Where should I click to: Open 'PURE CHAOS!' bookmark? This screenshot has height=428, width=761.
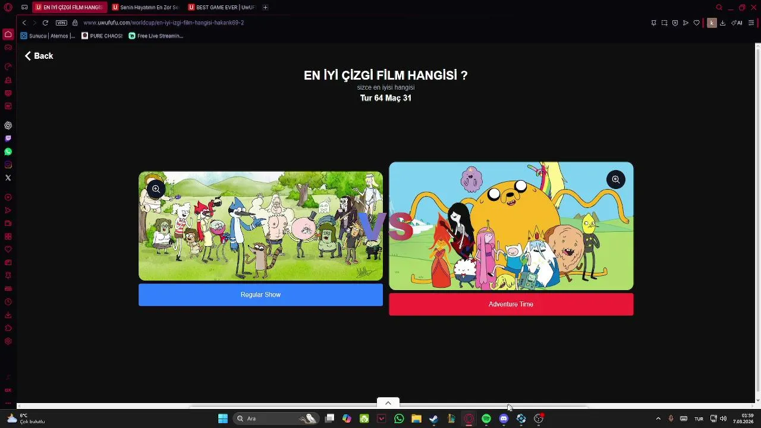coord(102,36)
